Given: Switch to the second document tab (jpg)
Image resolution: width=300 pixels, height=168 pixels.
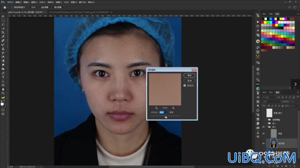Looking at the screenshot, I should (x=80, y=12).
